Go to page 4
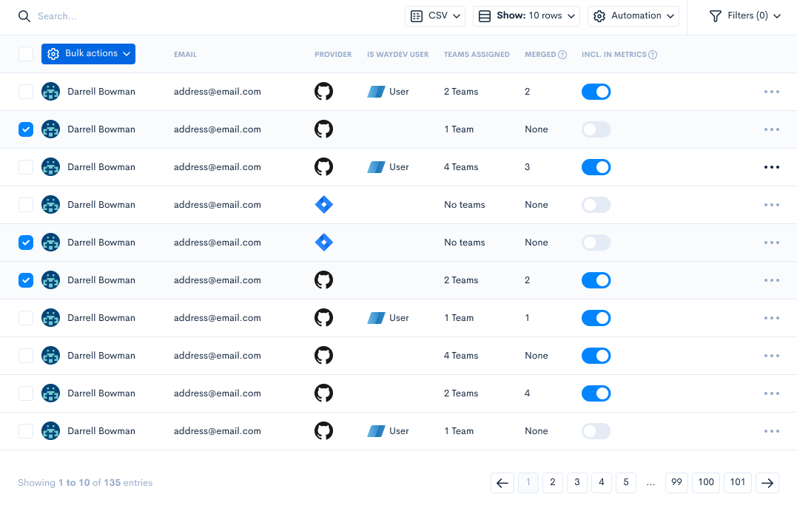The image size is (797, 511). click(x=602, y=483)
